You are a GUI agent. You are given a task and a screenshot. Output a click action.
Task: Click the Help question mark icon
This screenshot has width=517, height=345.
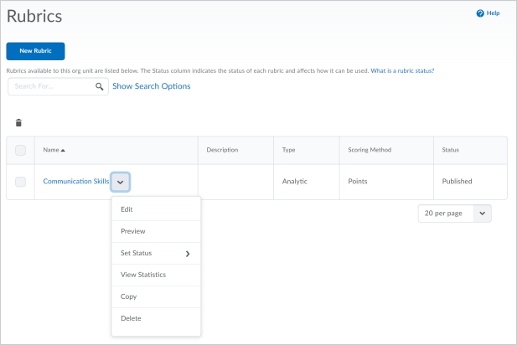pos(480,13)
